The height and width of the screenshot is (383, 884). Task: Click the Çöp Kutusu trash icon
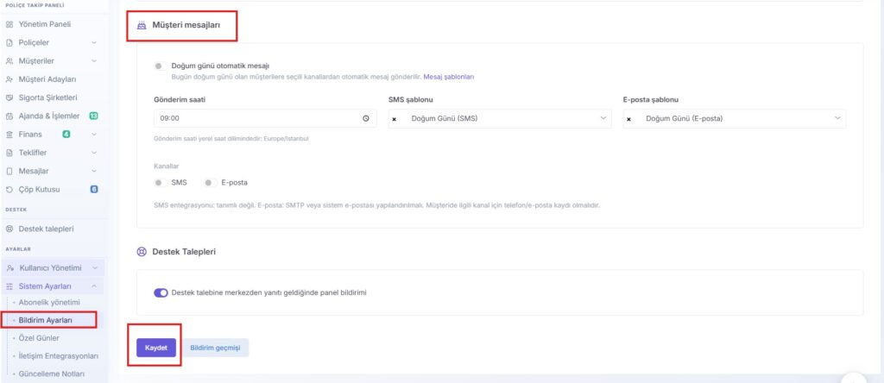pyautogui.click(x=9, y=189)
